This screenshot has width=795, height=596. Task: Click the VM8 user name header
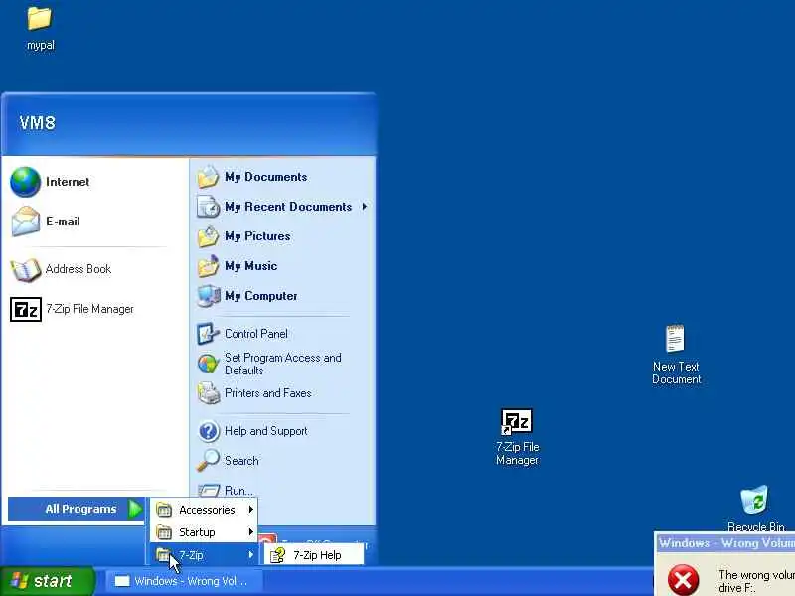pos(38,122)
